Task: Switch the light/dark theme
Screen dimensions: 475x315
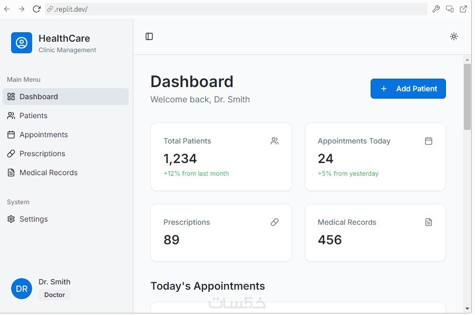Action: (x=454, y=36)
